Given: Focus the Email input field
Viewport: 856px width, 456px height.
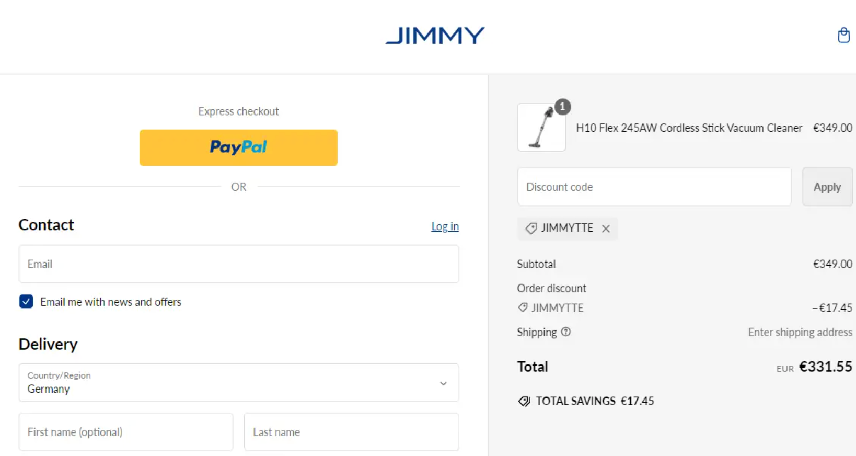Looking at the screenshot, I should point(239,264).
